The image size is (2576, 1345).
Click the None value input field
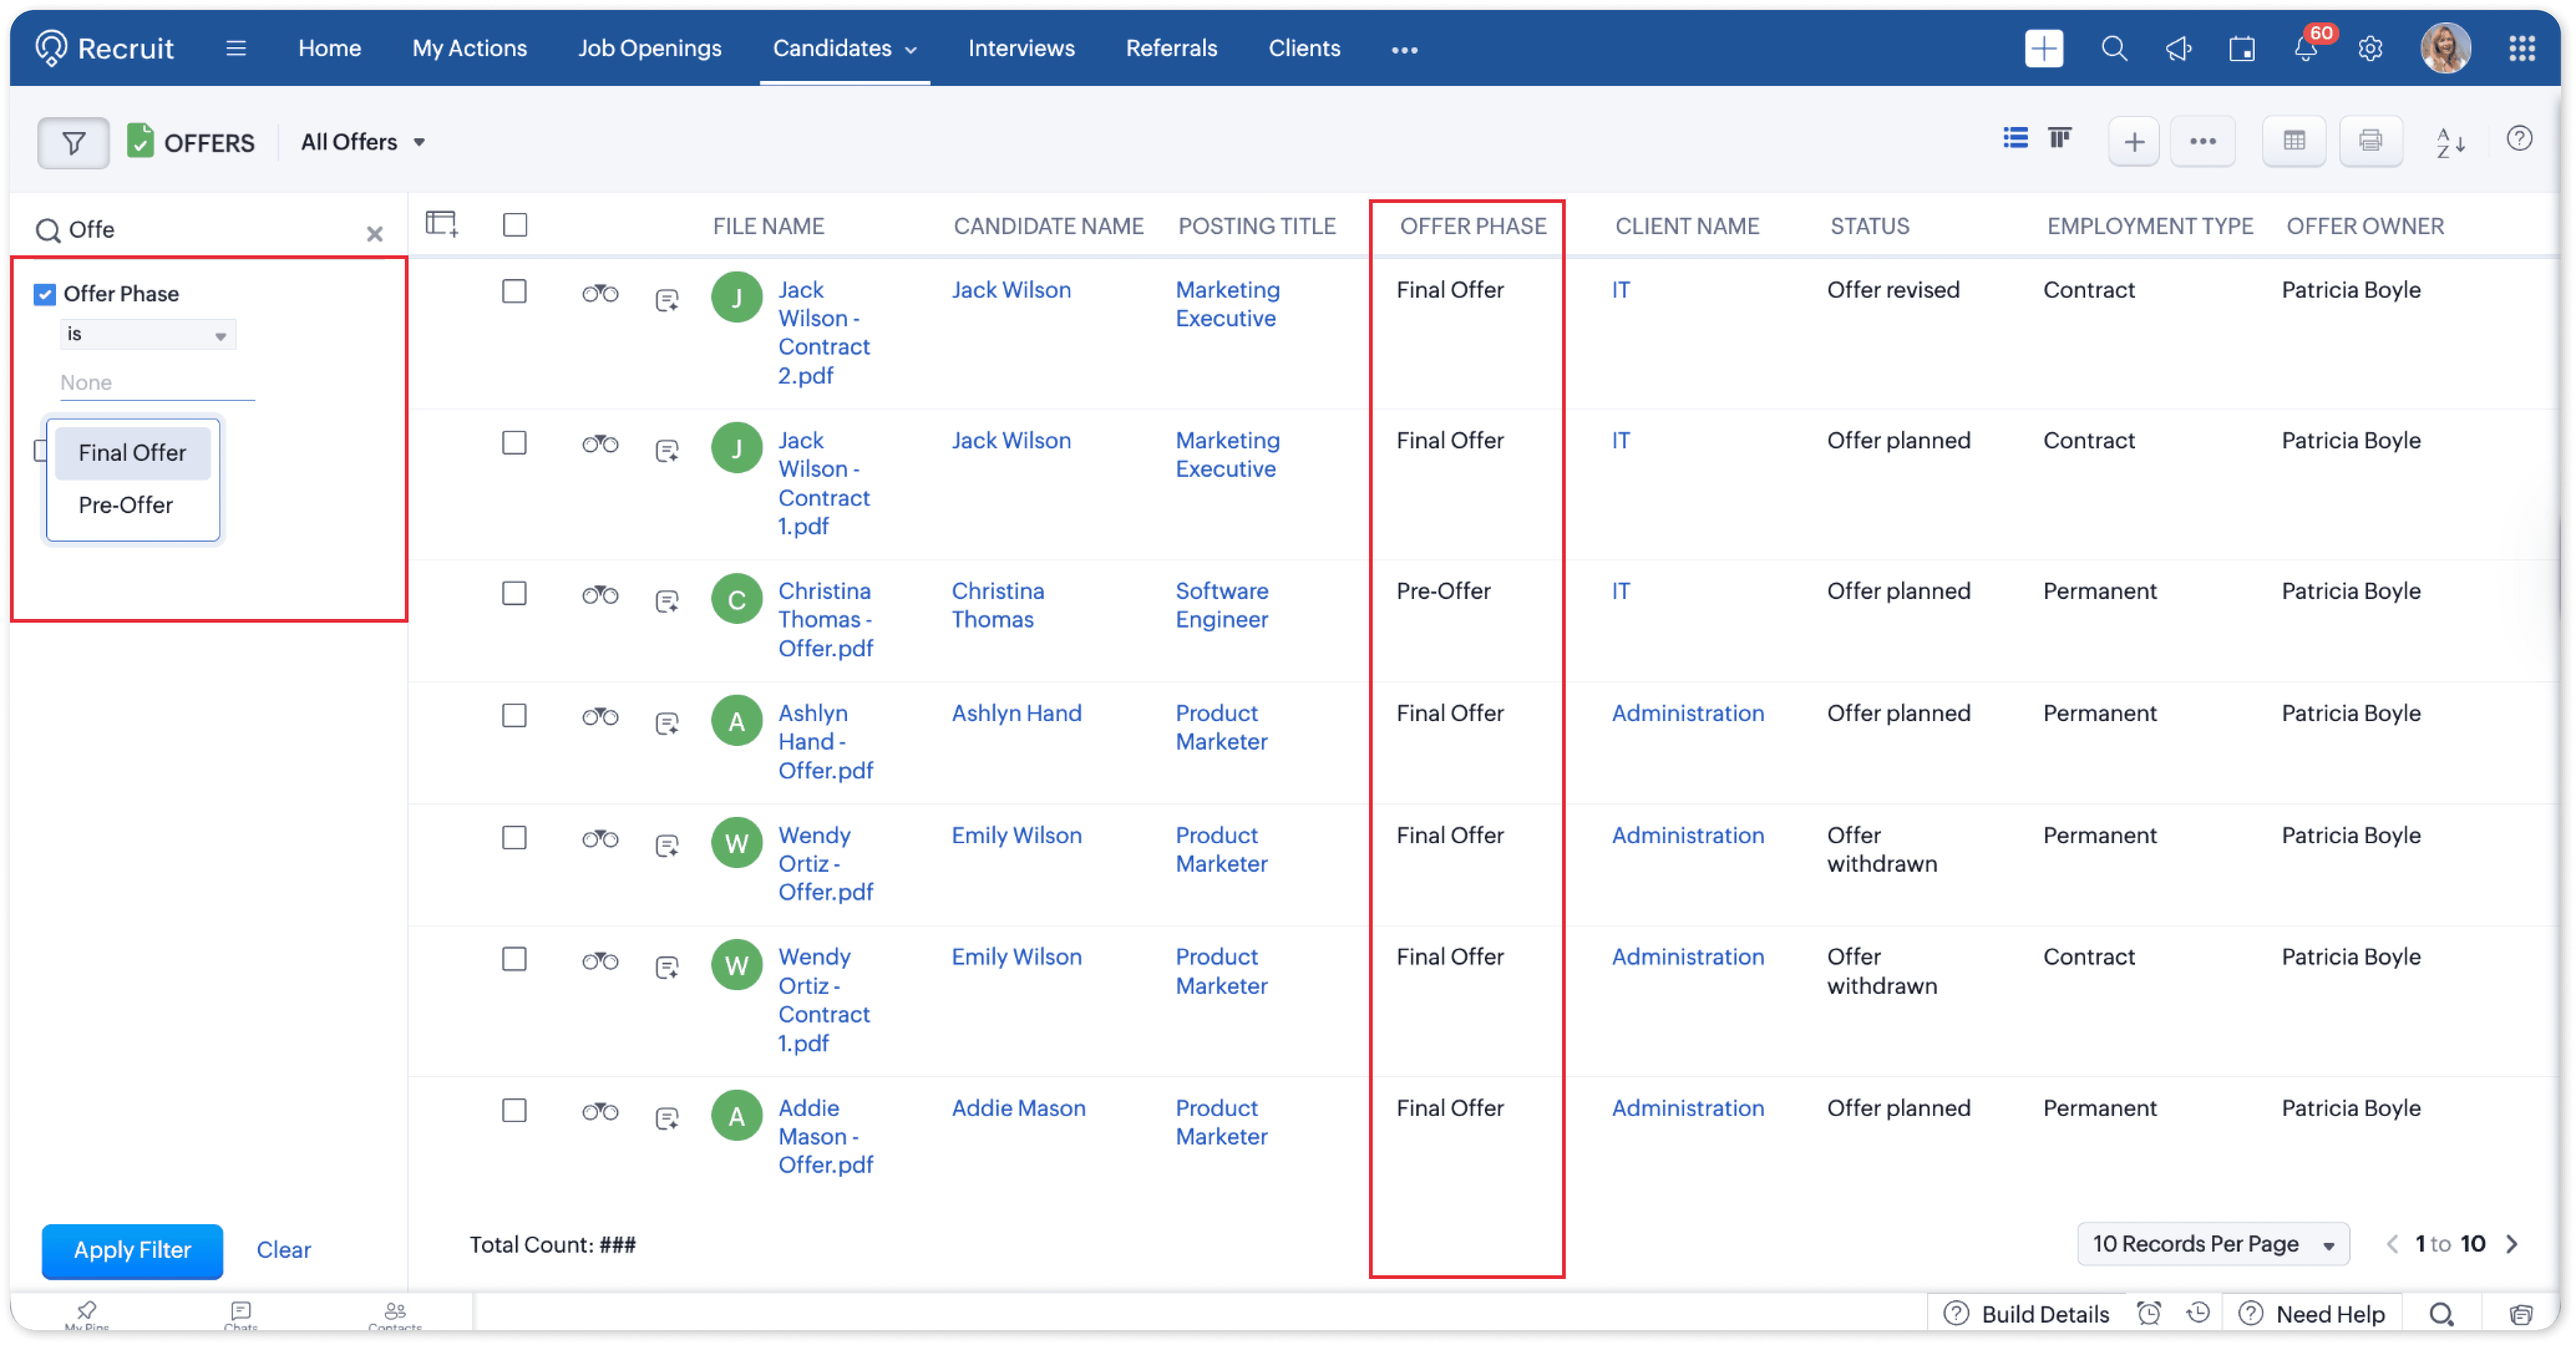tap(157, 383)
